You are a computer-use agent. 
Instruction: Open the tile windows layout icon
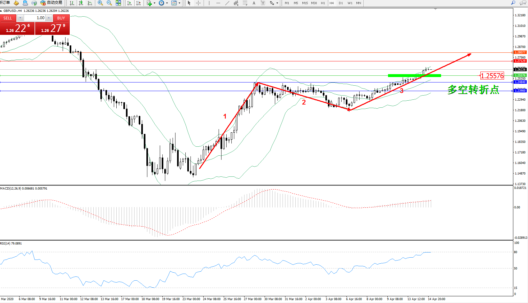click(x=118, y=3)
